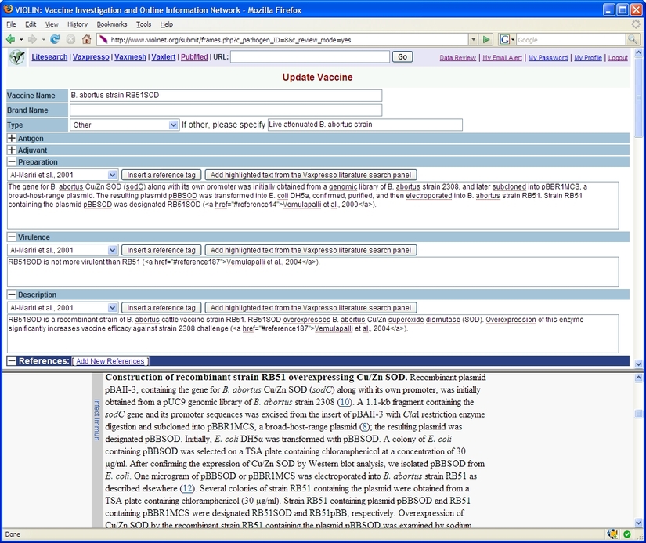Screen dimensions: 646x543
Task: Open the Google search engine selector
Action: 507,40
